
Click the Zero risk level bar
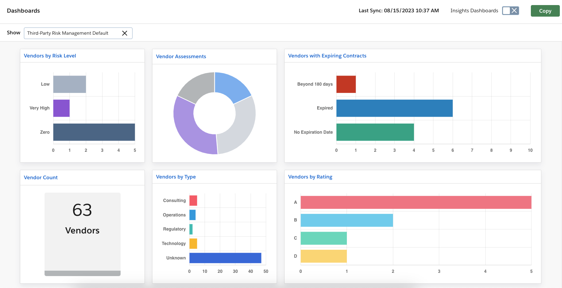point(93,132)
